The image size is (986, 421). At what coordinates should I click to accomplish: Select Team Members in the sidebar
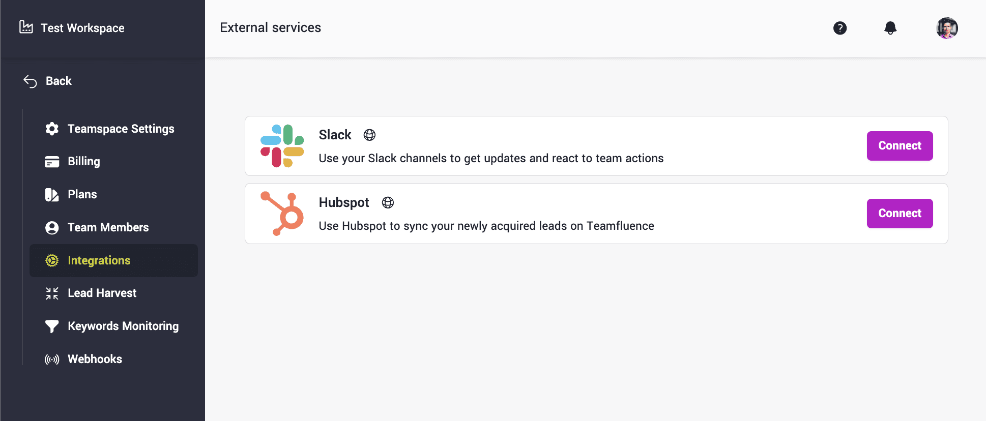108,227
